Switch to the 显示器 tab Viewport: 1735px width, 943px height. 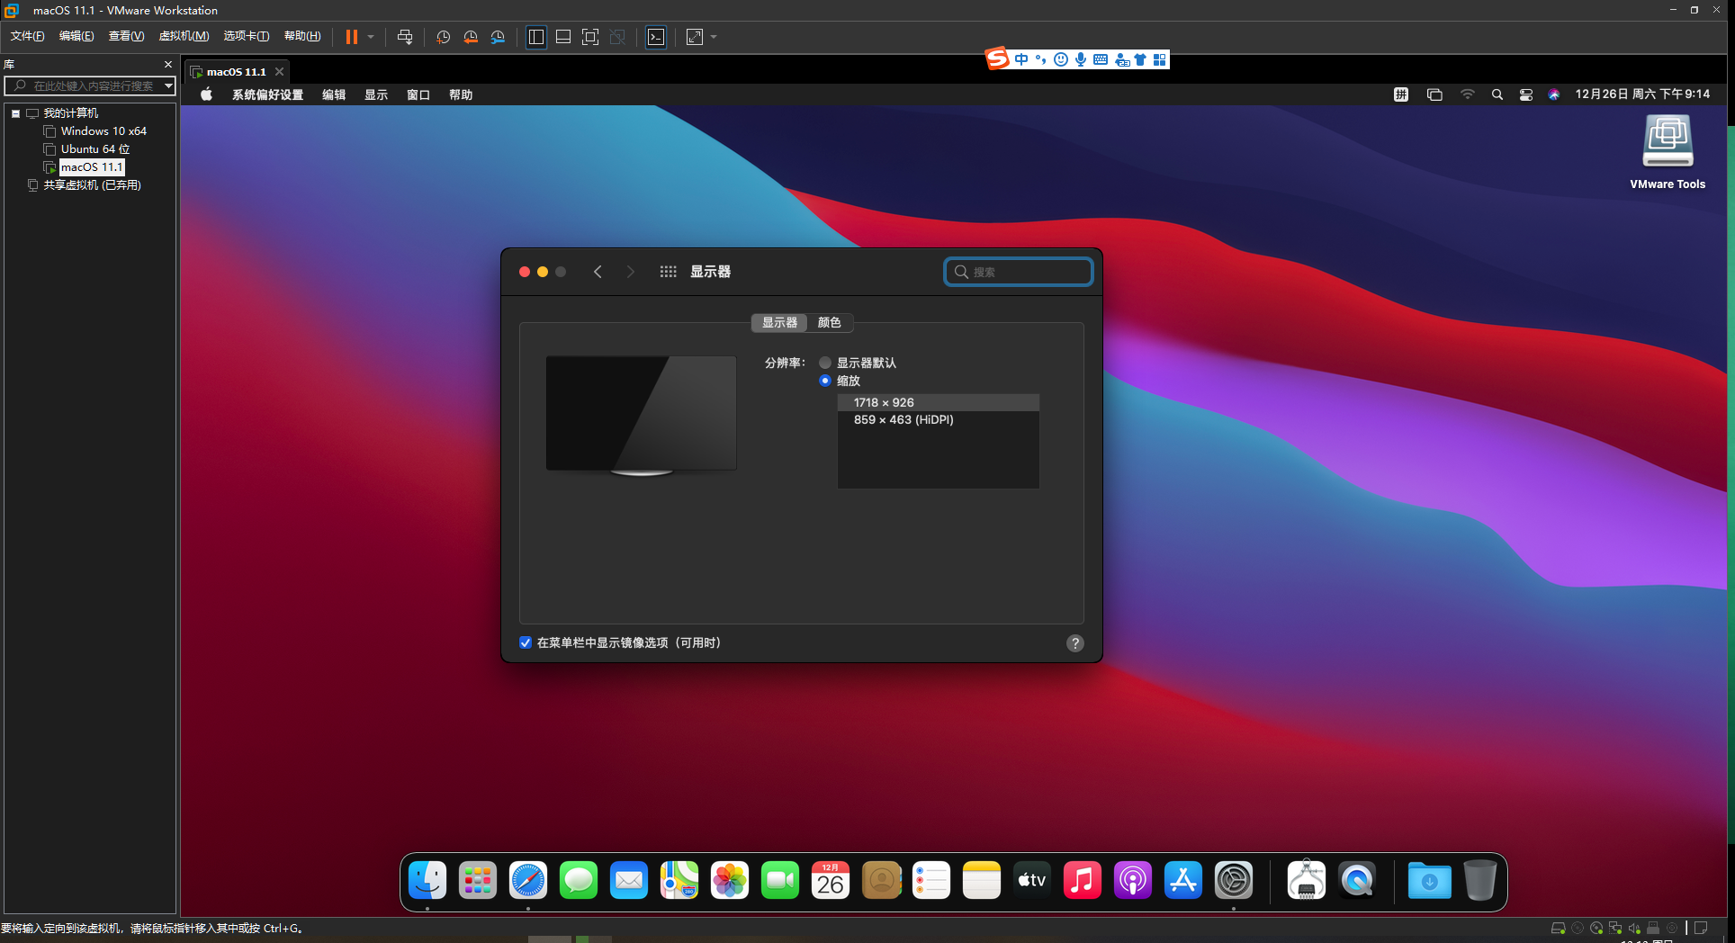[779, 322]
